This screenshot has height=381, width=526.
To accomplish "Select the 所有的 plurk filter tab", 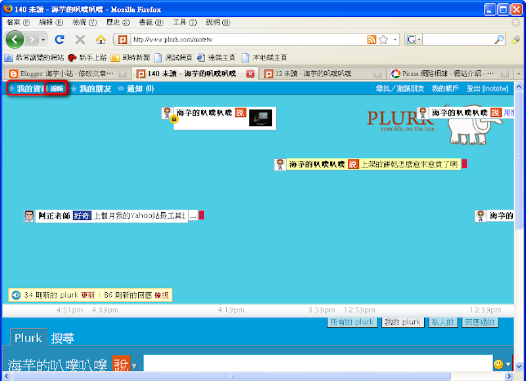I will click(352, 322).
